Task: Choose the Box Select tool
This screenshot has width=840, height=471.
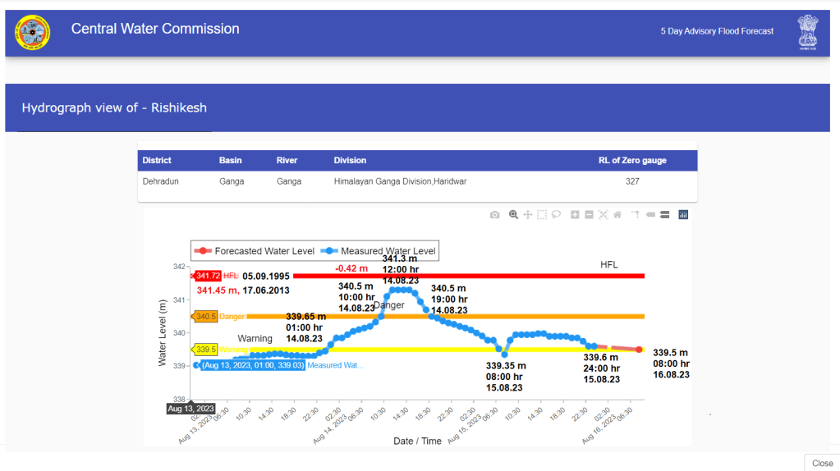Action: click(x=542, y=215)
